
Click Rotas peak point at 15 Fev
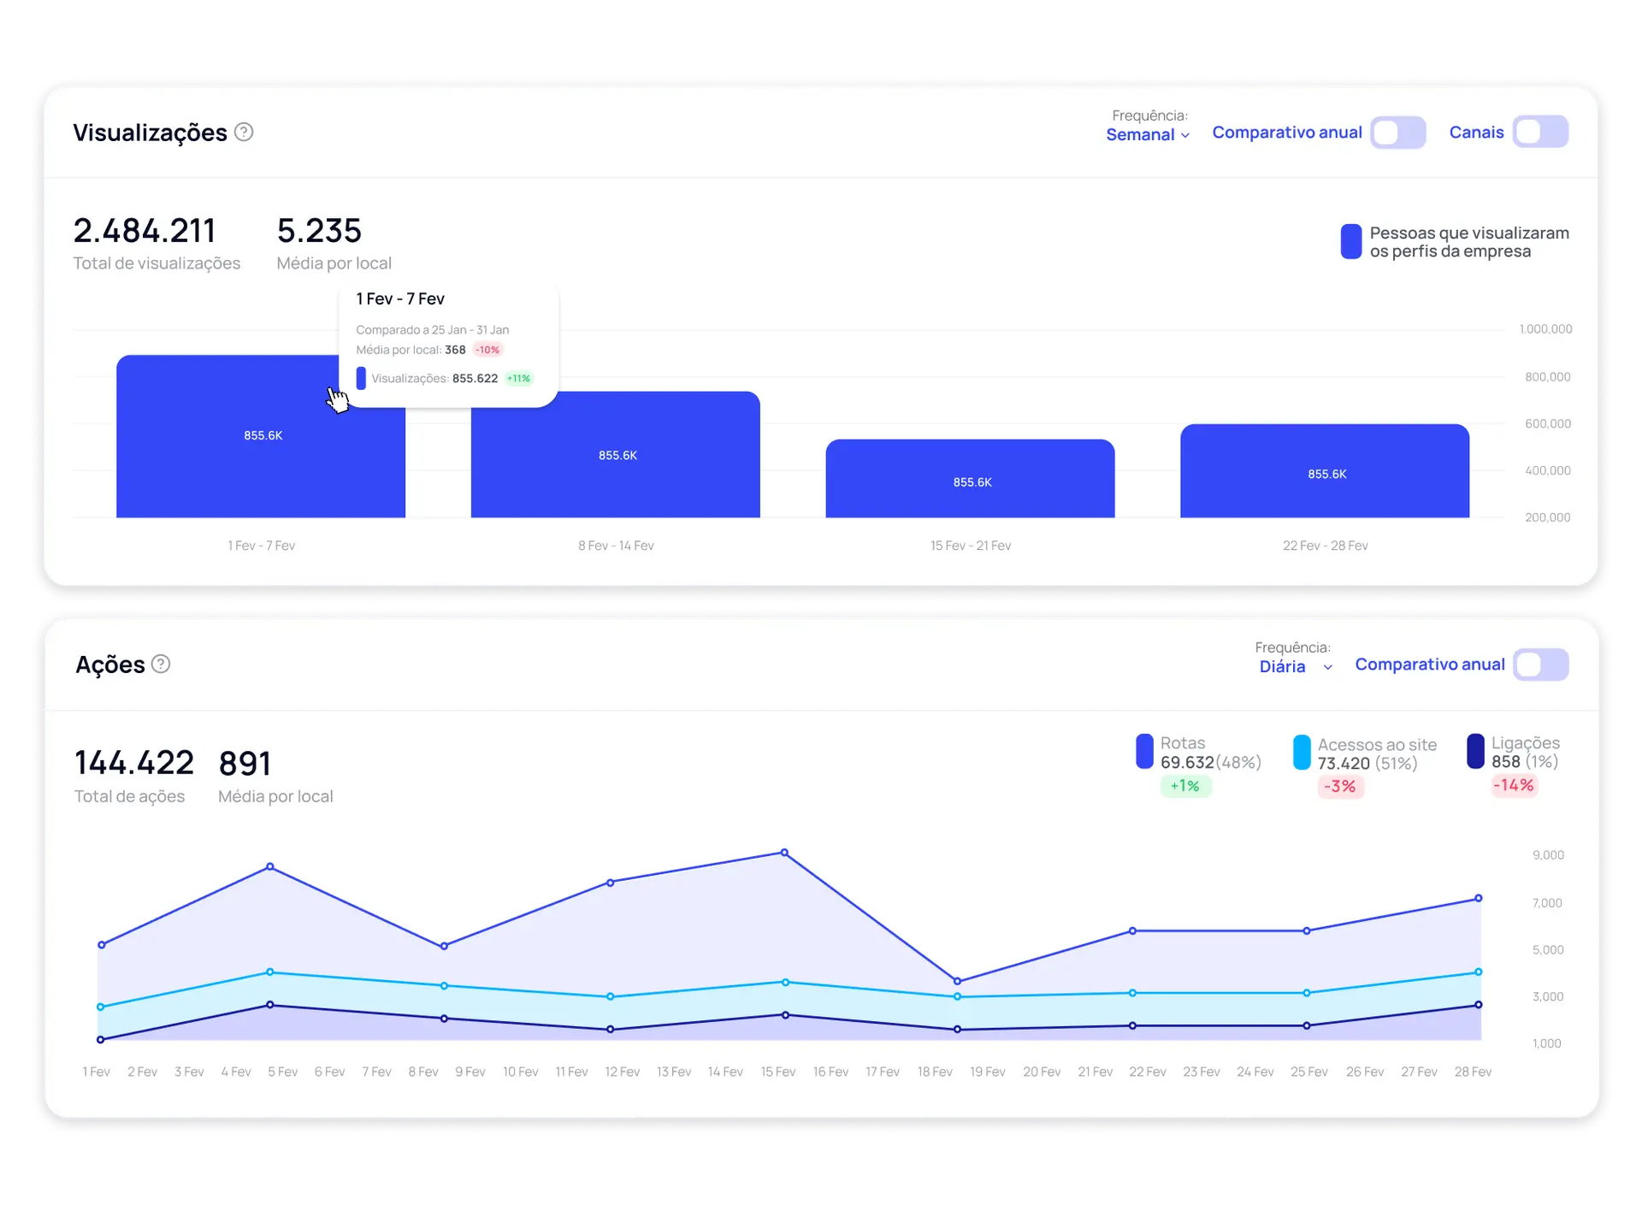click(x=784, y=853)
